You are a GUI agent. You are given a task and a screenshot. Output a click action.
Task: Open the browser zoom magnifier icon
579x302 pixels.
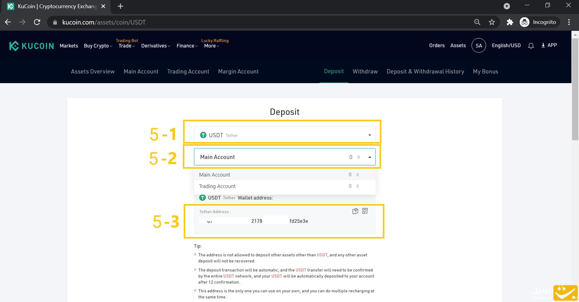[477, 22]
